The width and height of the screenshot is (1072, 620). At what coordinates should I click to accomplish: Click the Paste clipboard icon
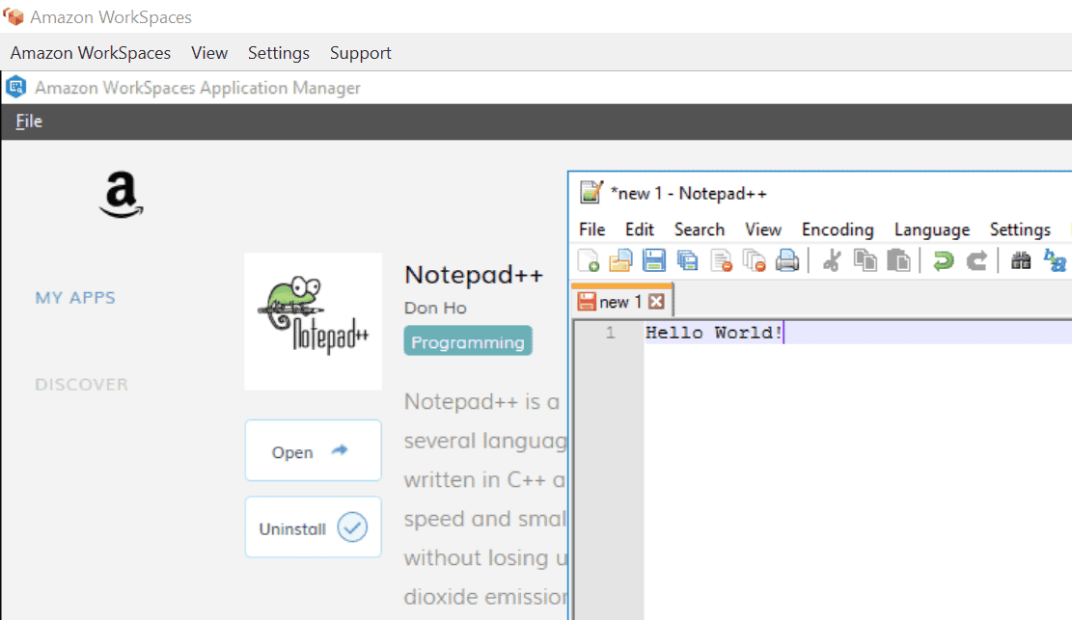click(898, 260)
